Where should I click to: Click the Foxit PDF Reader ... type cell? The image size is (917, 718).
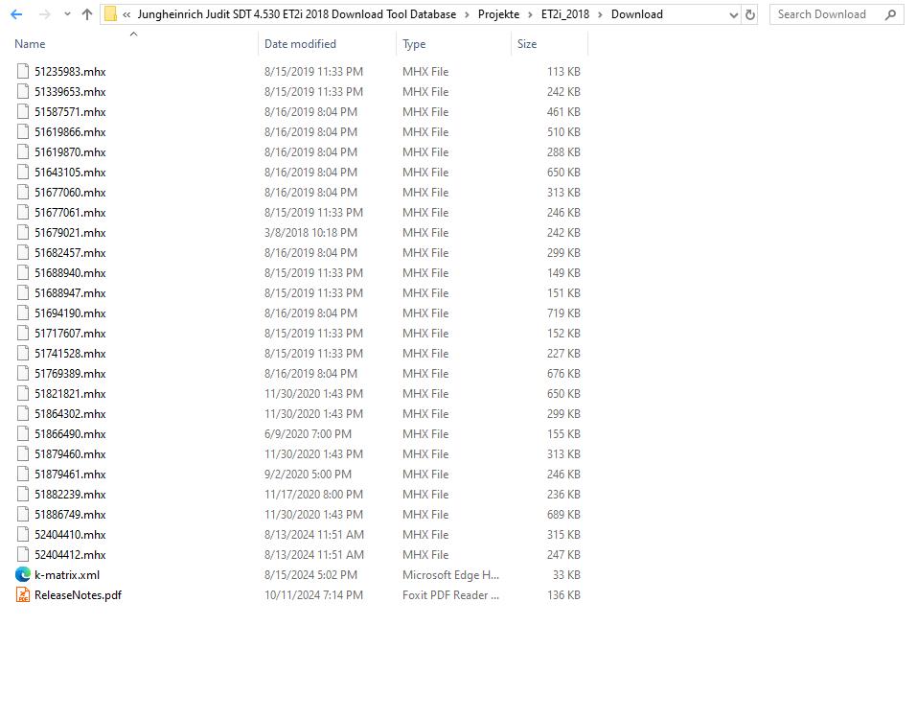[451, 594]
